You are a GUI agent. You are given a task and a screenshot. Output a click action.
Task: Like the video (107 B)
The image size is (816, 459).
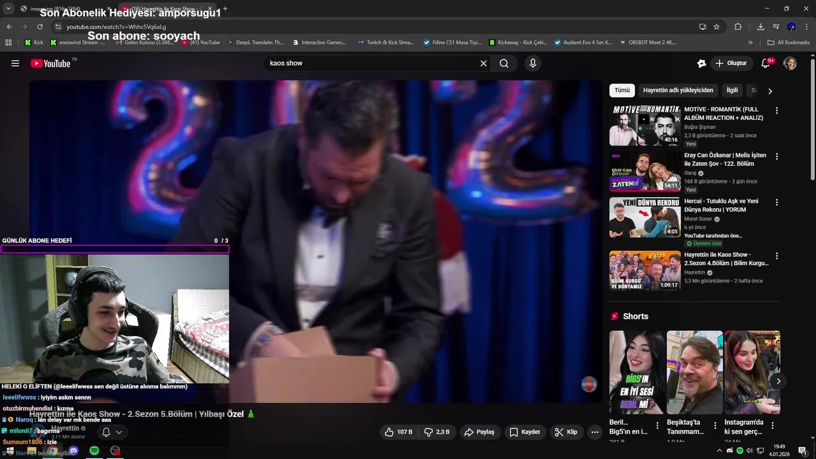pyautogui.click(x=398, y=432)
